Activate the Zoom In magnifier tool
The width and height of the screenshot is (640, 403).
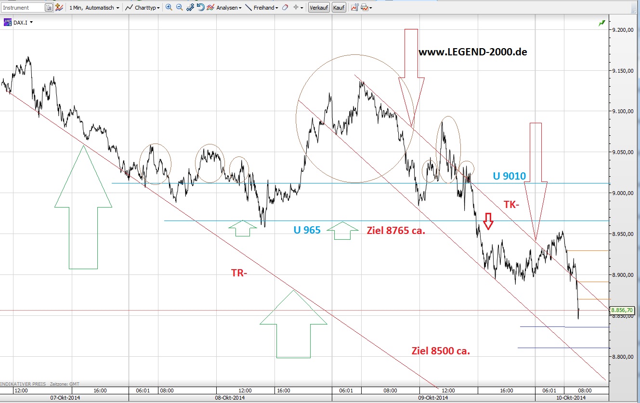pyautogui.click(x=168, y=7)
